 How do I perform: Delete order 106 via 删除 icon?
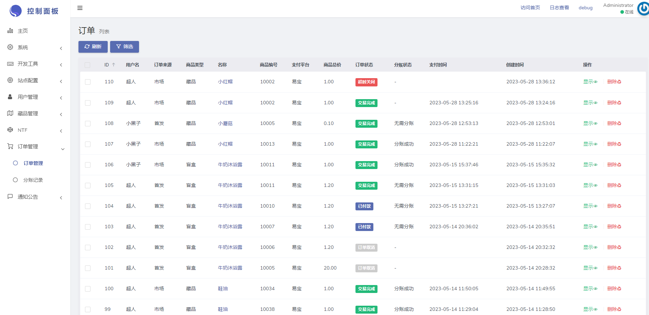click(619, 165)
